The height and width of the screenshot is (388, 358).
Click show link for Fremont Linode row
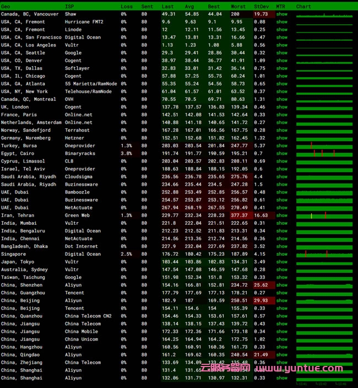click(281, 29)
